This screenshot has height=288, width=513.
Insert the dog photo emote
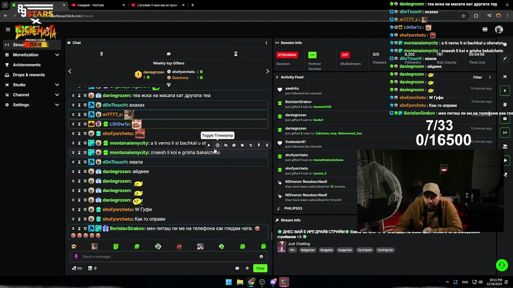tap(95, 246)
